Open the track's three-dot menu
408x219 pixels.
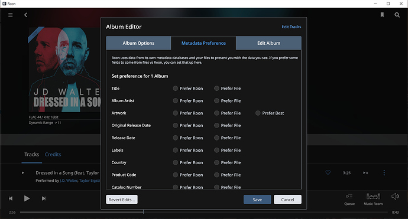(384, 173)
